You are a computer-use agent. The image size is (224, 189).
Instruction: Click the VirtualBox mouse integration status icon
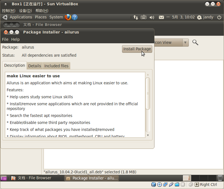click(191, 185)
